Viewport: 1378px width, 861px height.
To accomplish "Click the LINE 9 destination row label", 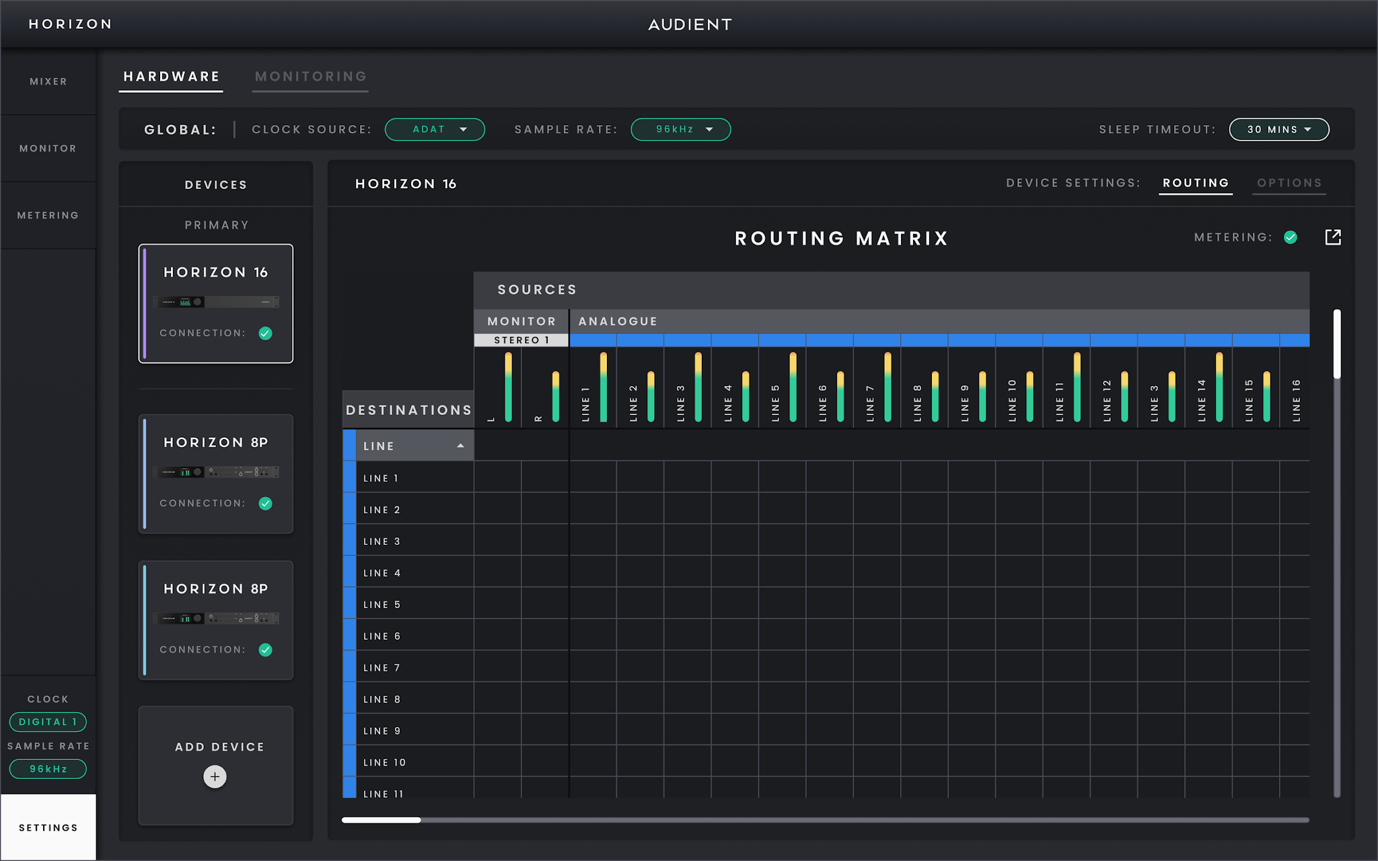I will (382, 731).
